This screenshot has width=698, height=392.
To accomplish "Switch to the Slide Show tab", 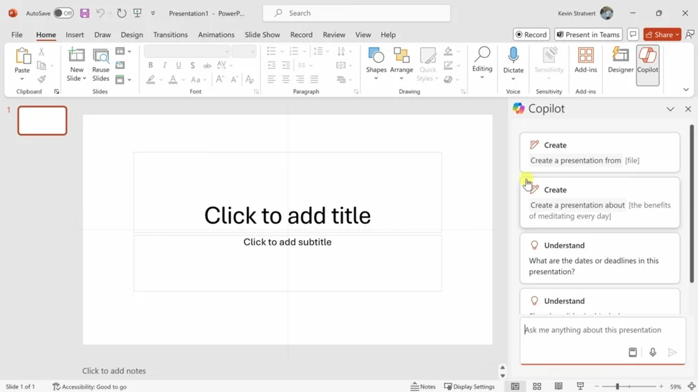I will click(x=262, y=35).
